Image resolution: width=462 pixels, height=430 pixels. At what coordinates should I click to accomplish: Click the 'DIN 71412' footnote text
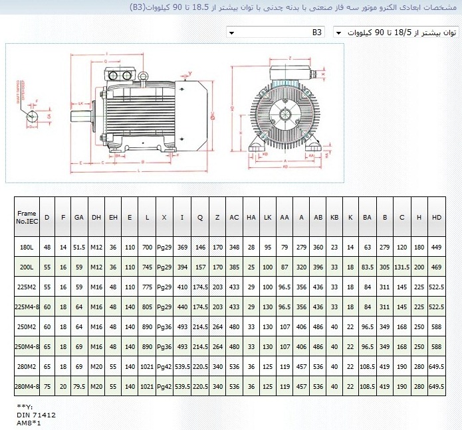click(x=37, y=415)
